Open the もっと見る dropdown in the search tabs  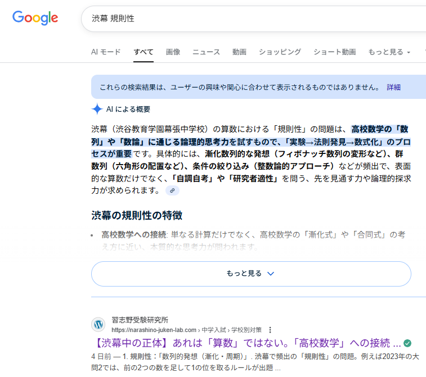pyautogui.click(x=389, y=52)
